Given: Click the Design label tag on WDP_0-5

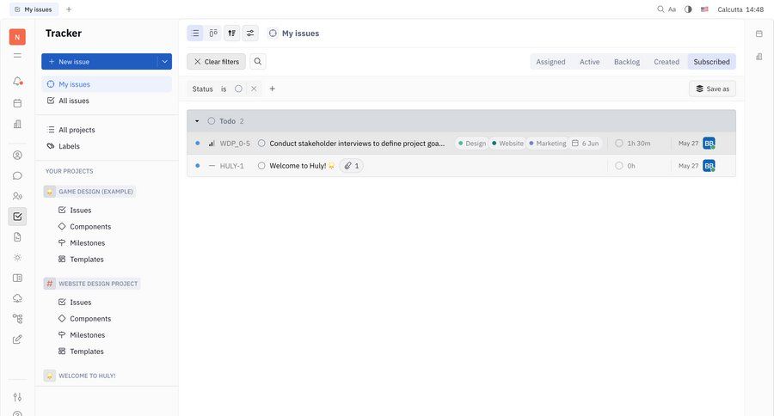Looking at the screenshot, I should (471, 144).
